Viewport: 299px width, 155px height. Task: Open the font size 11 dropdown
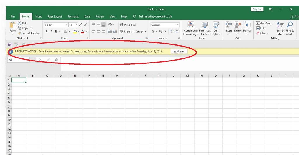[77, 25]
